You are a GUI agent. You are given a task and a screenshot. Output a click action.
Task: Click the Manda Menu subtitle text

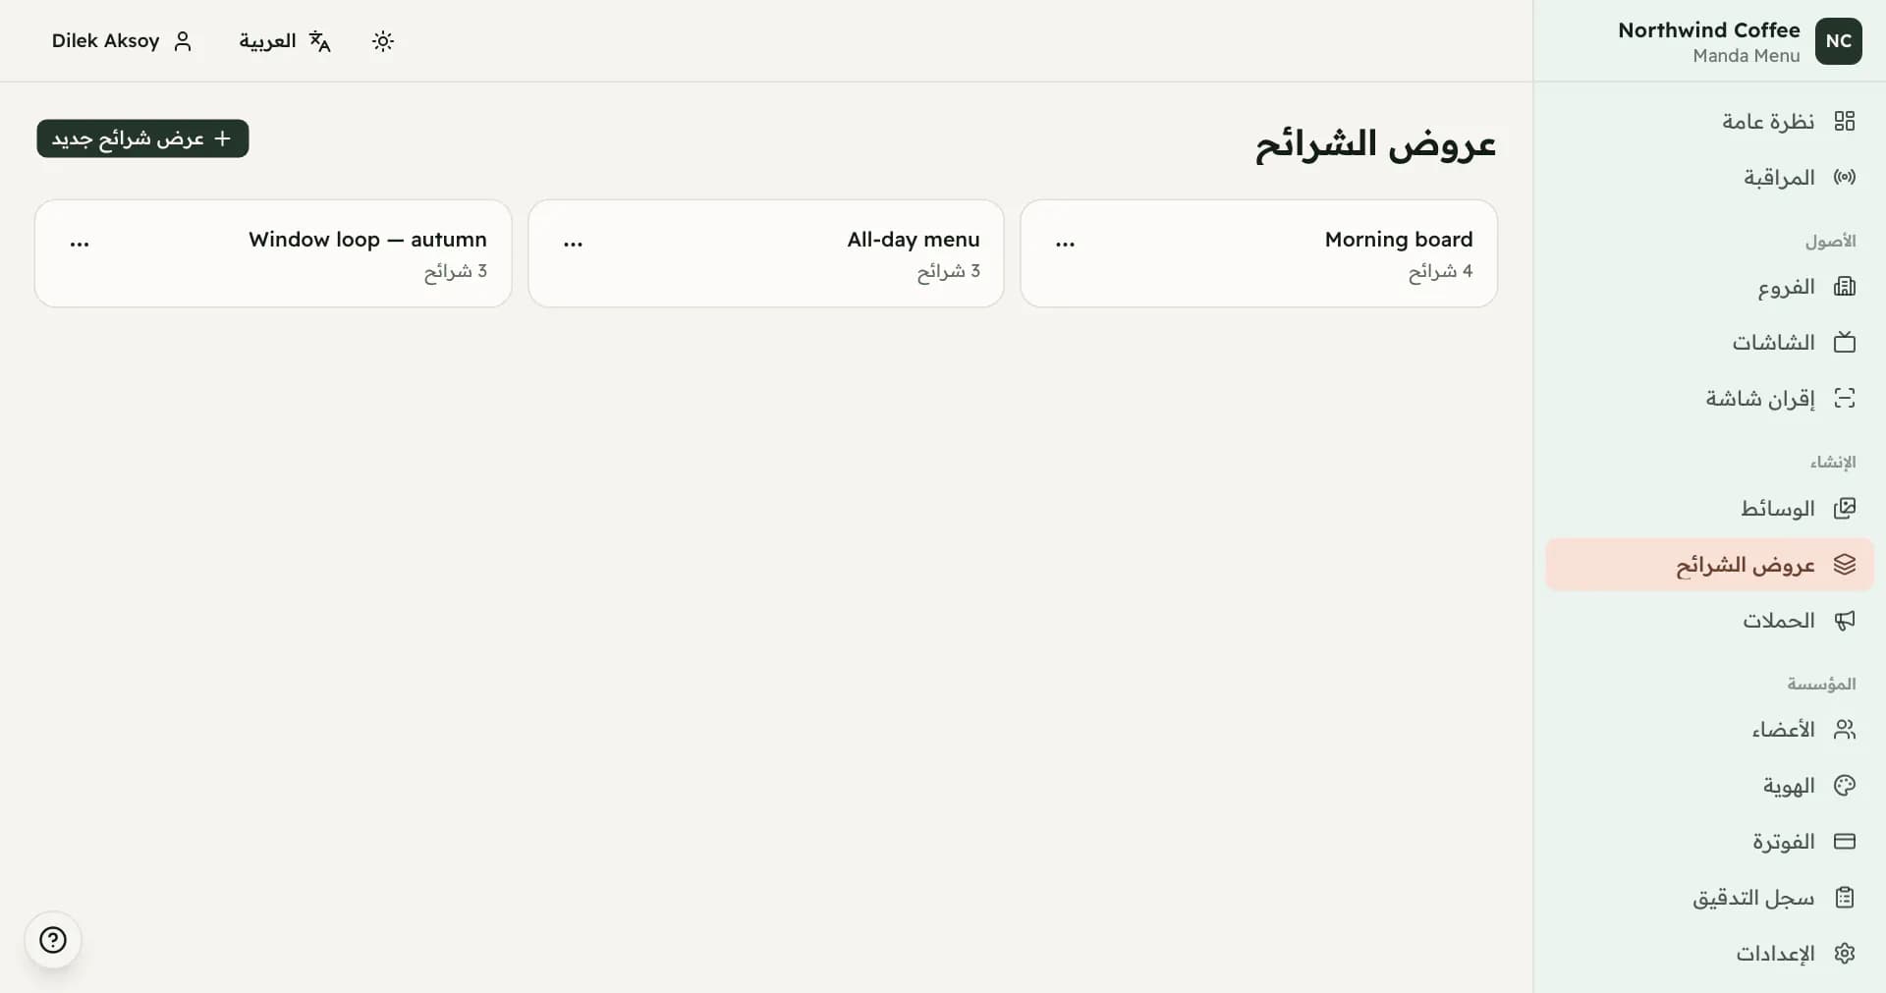(1747, 56)
